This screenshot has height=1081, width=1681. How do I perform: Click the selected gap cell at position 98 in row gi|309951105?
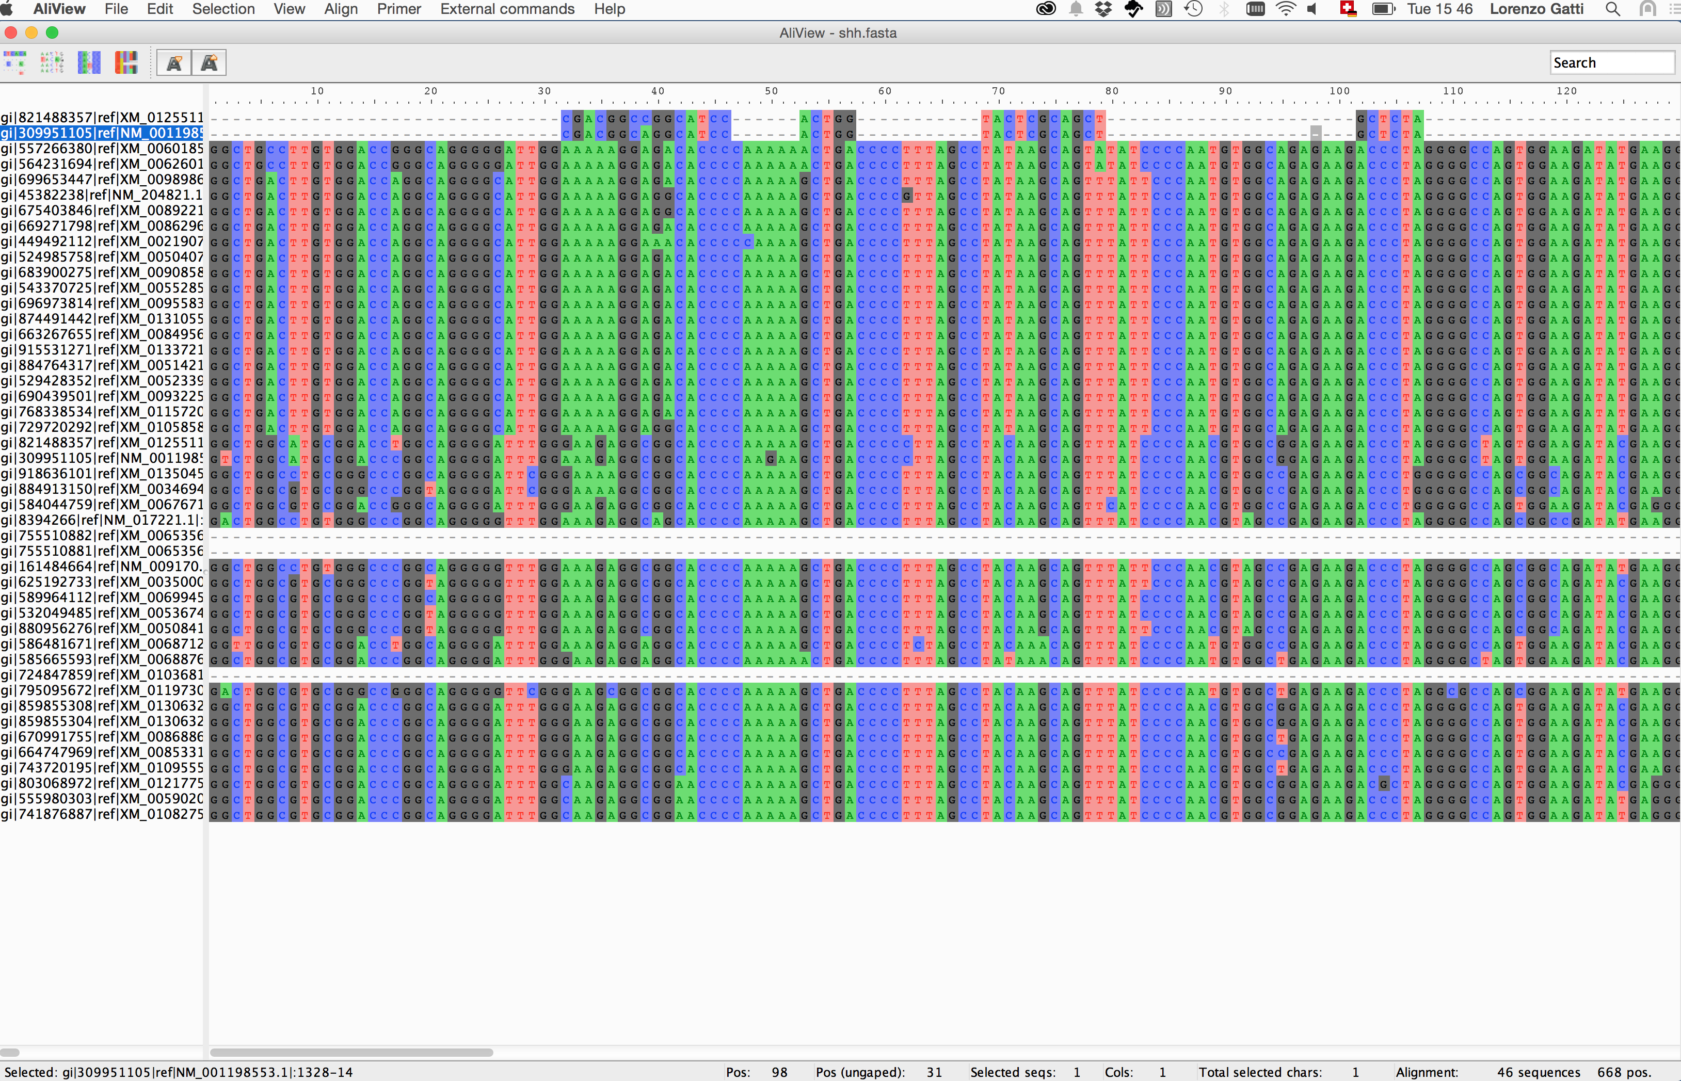(1316, 133)
